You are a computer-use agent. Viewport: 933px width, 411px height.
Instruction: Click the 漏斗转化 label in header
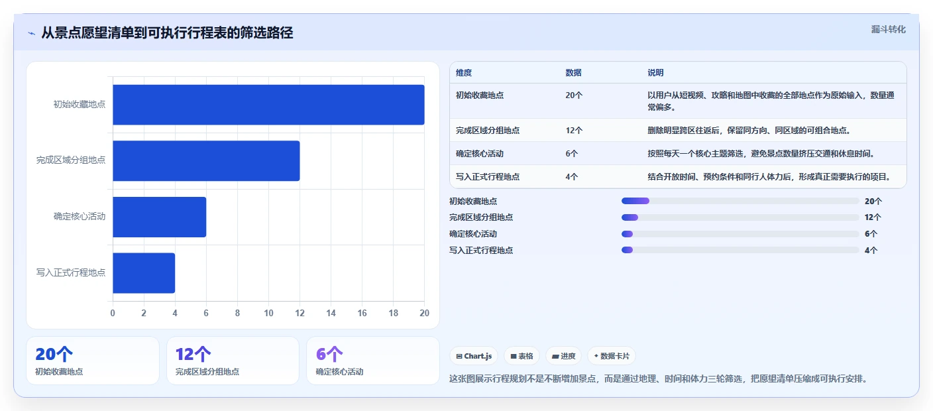point(888,29)
